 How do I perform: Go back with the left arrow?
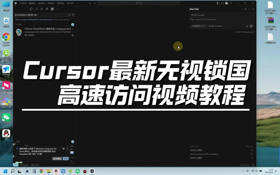tap(90, 3)
